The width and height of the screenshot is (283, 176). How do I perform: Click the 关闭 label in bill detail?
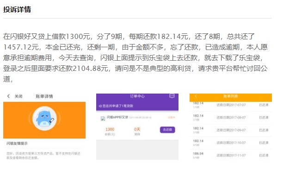pyautogui.click(x=18, y=96)
